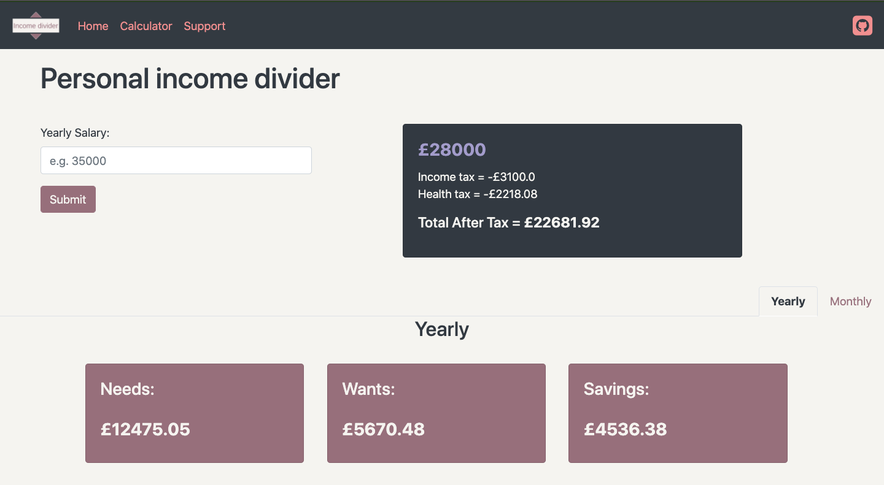Open the Calculator nav link
This screenshot has height=485, width=884.
[x=146, y=26]
